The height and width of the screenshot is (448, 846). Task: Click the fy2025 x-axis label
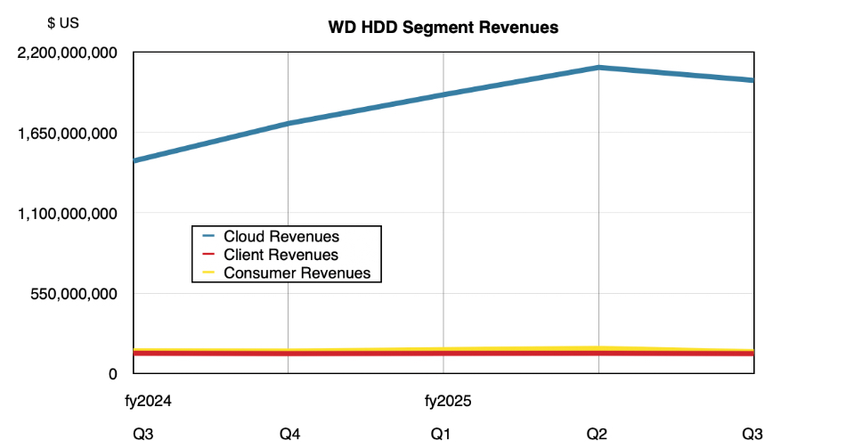click(448, 401)
